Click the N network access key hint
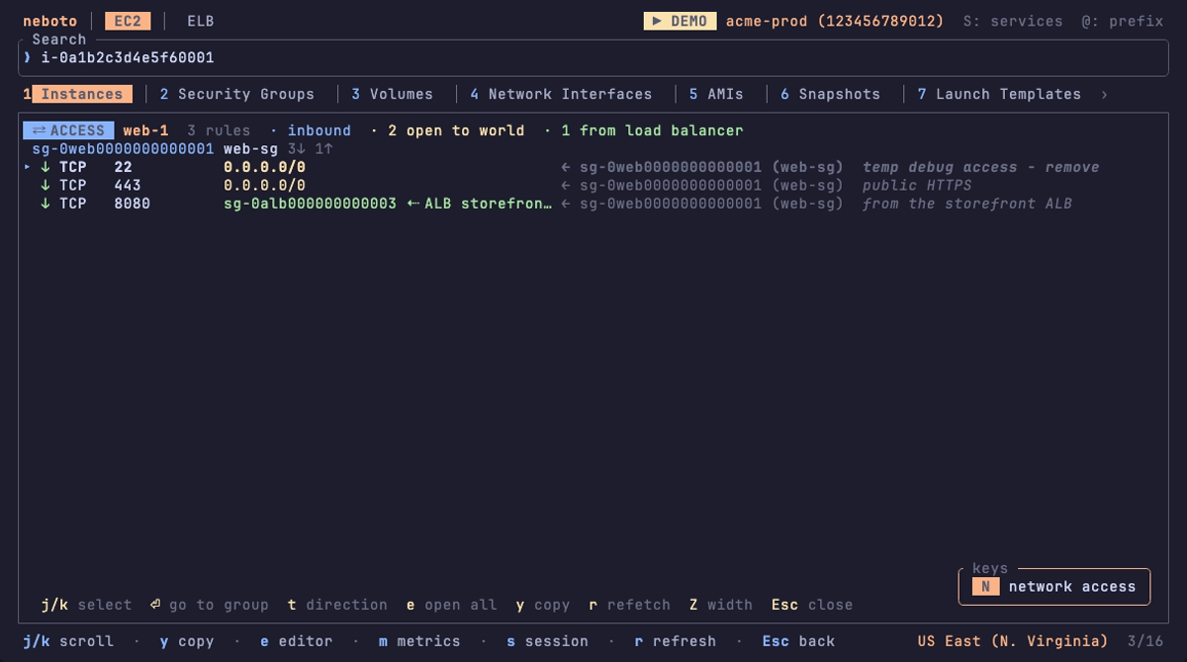The image size is (1187, 662). (1053, 587)
